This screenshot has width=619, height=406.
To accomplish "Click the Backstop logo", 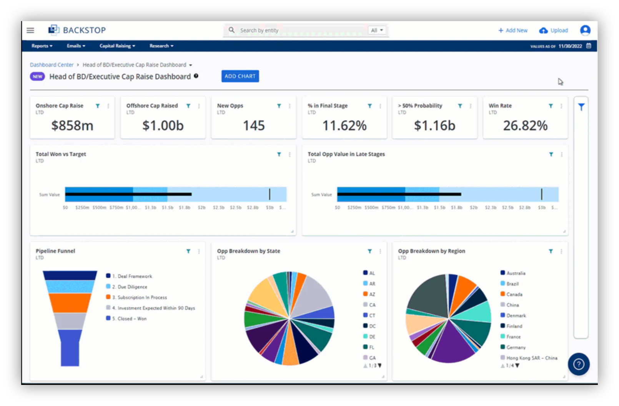I will point(77,30).
